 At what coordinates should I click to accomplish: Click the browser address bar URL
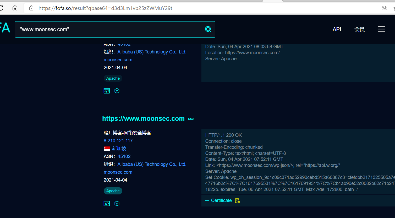[105, 8]
